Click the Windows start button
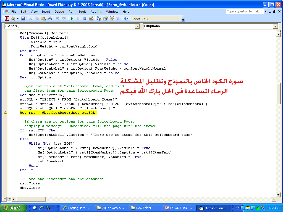The height and width of the screenshot is (212, 283). click(13, 208)
